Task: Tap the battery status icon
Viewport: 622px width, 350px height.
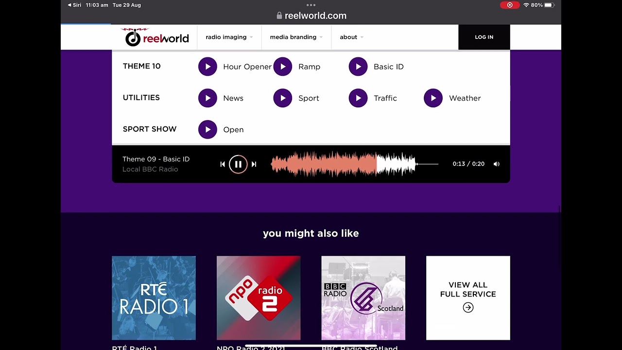Action: pos(549,5)
